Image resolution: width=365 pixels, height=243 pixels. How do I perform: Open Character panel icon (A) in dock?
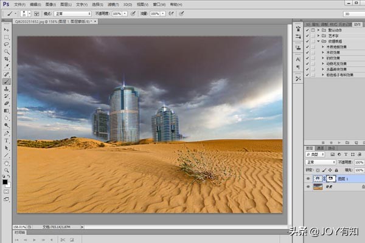(x=298, y=60)
